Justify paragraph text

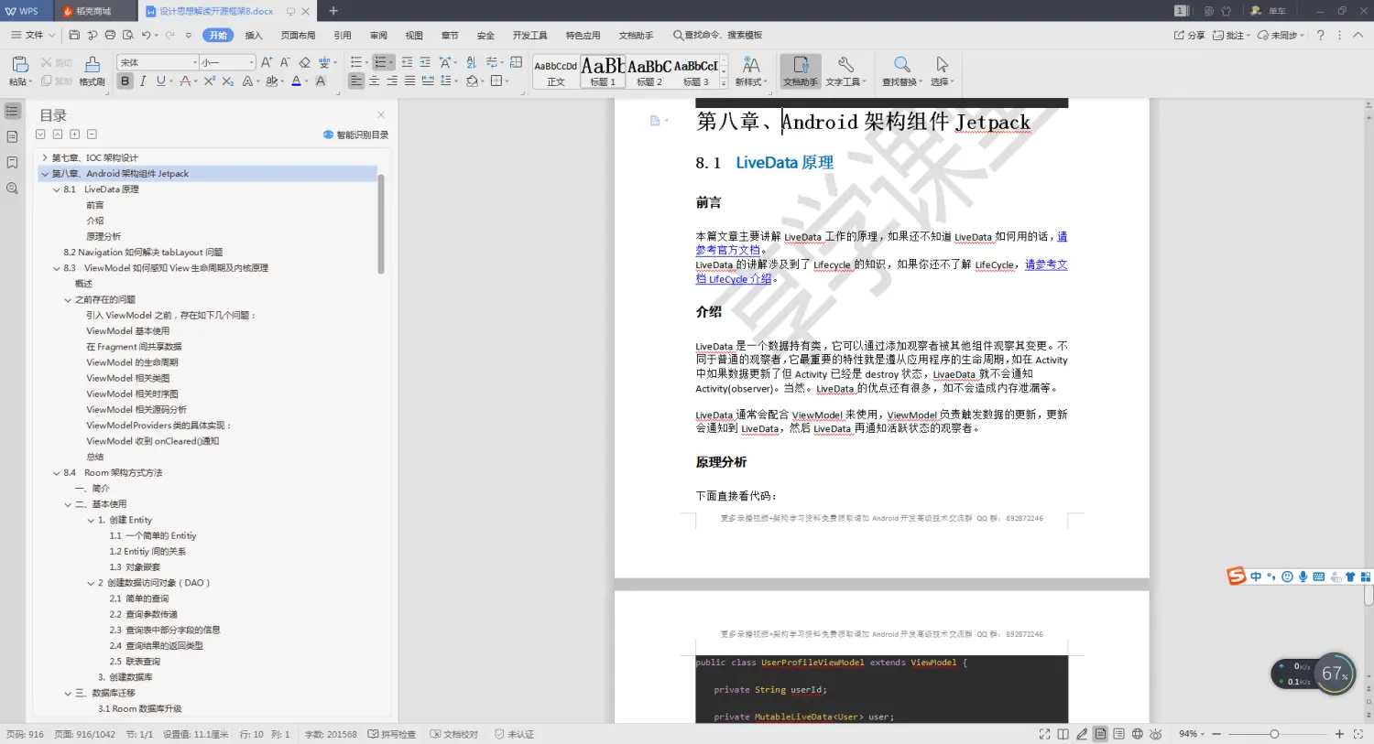(409, 81)
